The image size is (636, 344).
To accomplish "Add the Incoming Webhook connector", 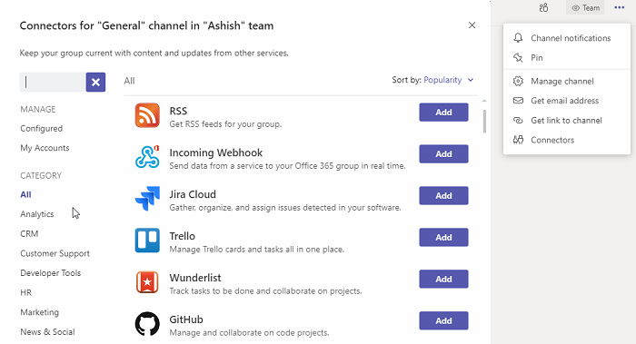I will pyautogui.click(x=443, y=154).
